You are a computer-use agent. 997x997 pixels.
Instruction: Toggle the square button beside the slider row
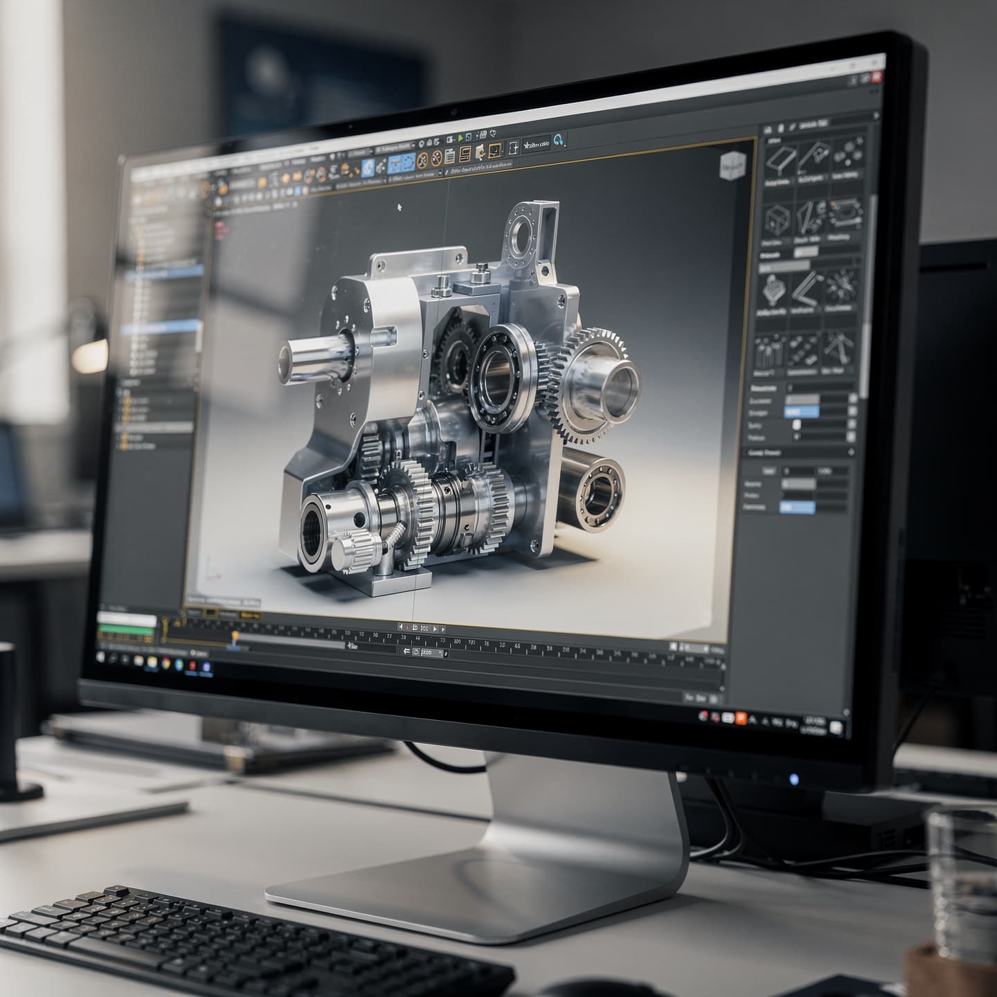click(x=852, y=424)
